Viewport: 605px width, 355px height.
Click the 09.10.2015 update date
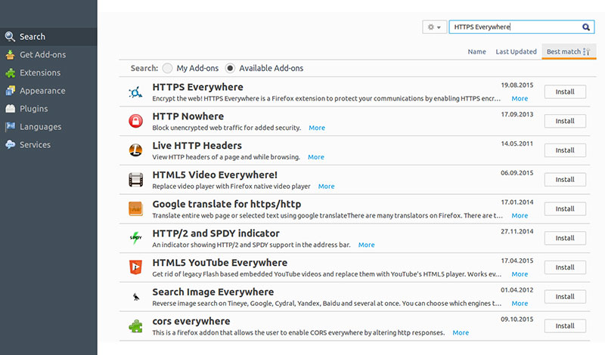click(x=517, y=319)
